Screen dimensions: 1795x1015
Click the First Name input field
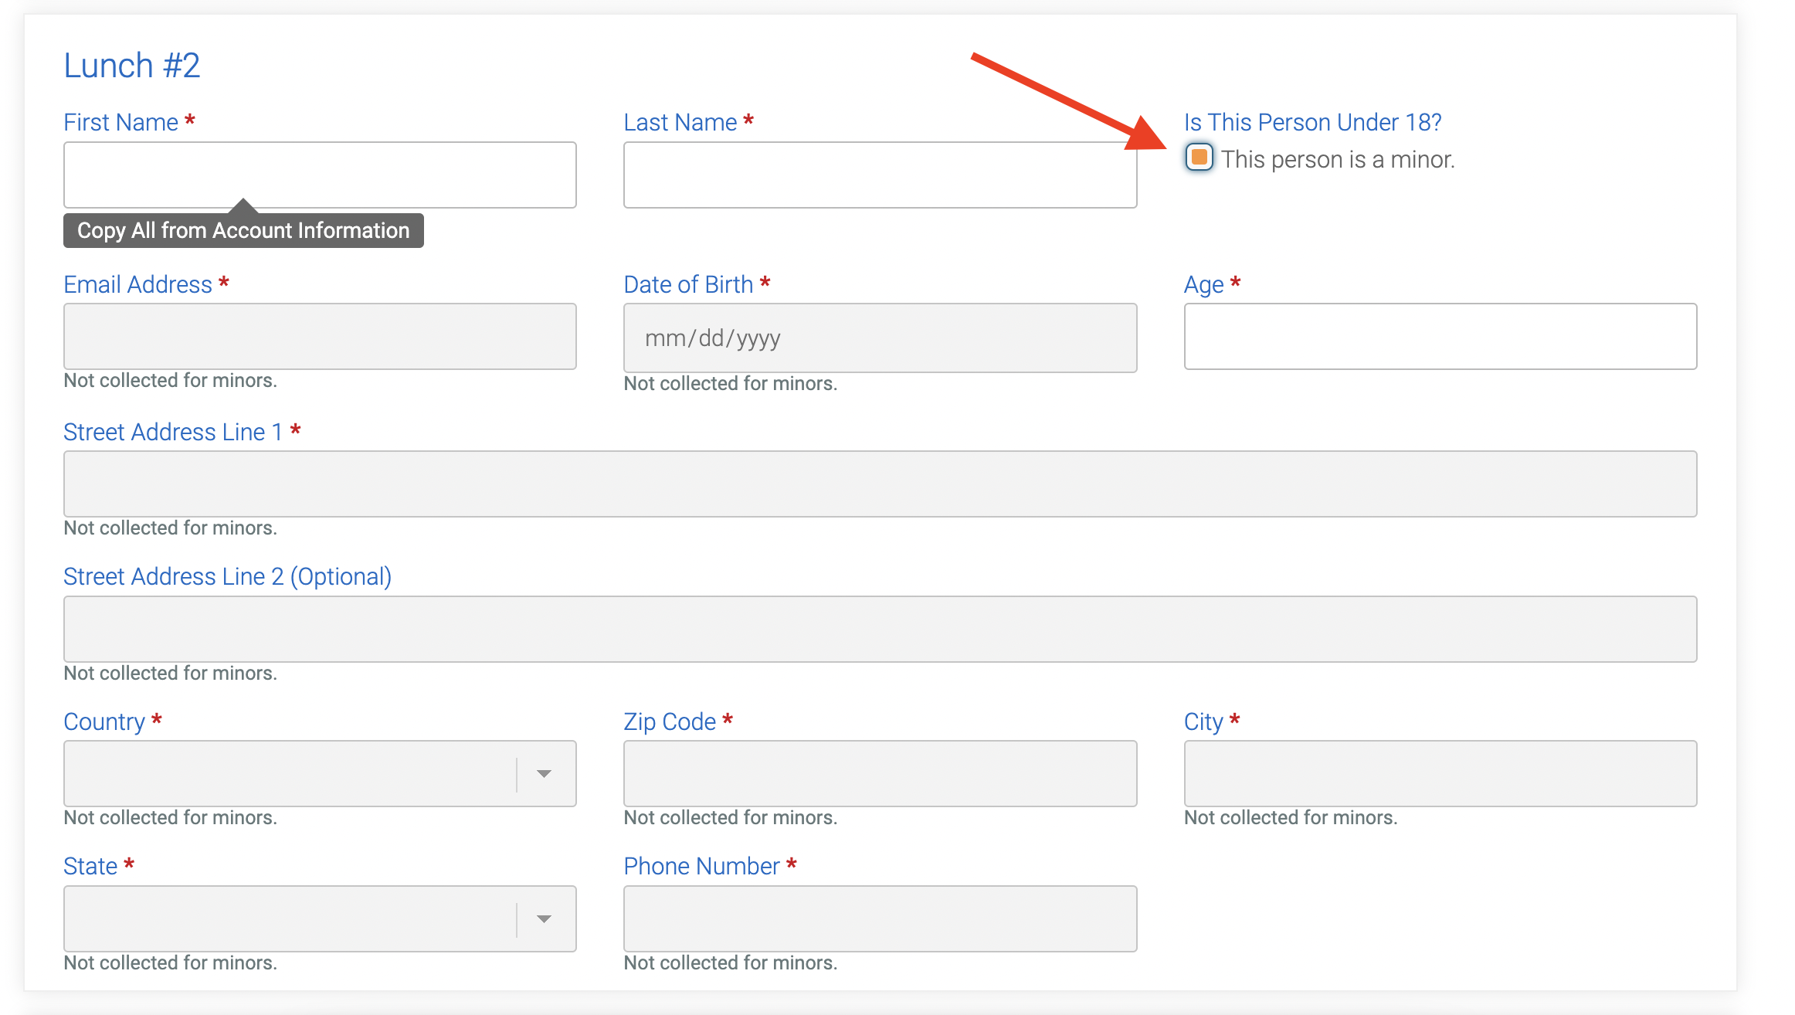320,175
